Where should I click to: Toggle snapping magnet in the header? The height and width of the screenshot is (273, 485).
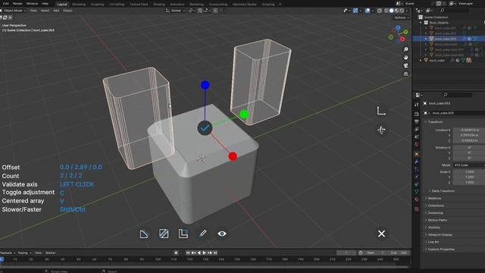(200, 11)
